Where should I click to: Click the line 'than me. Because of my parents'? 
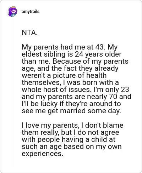point(75,61)
